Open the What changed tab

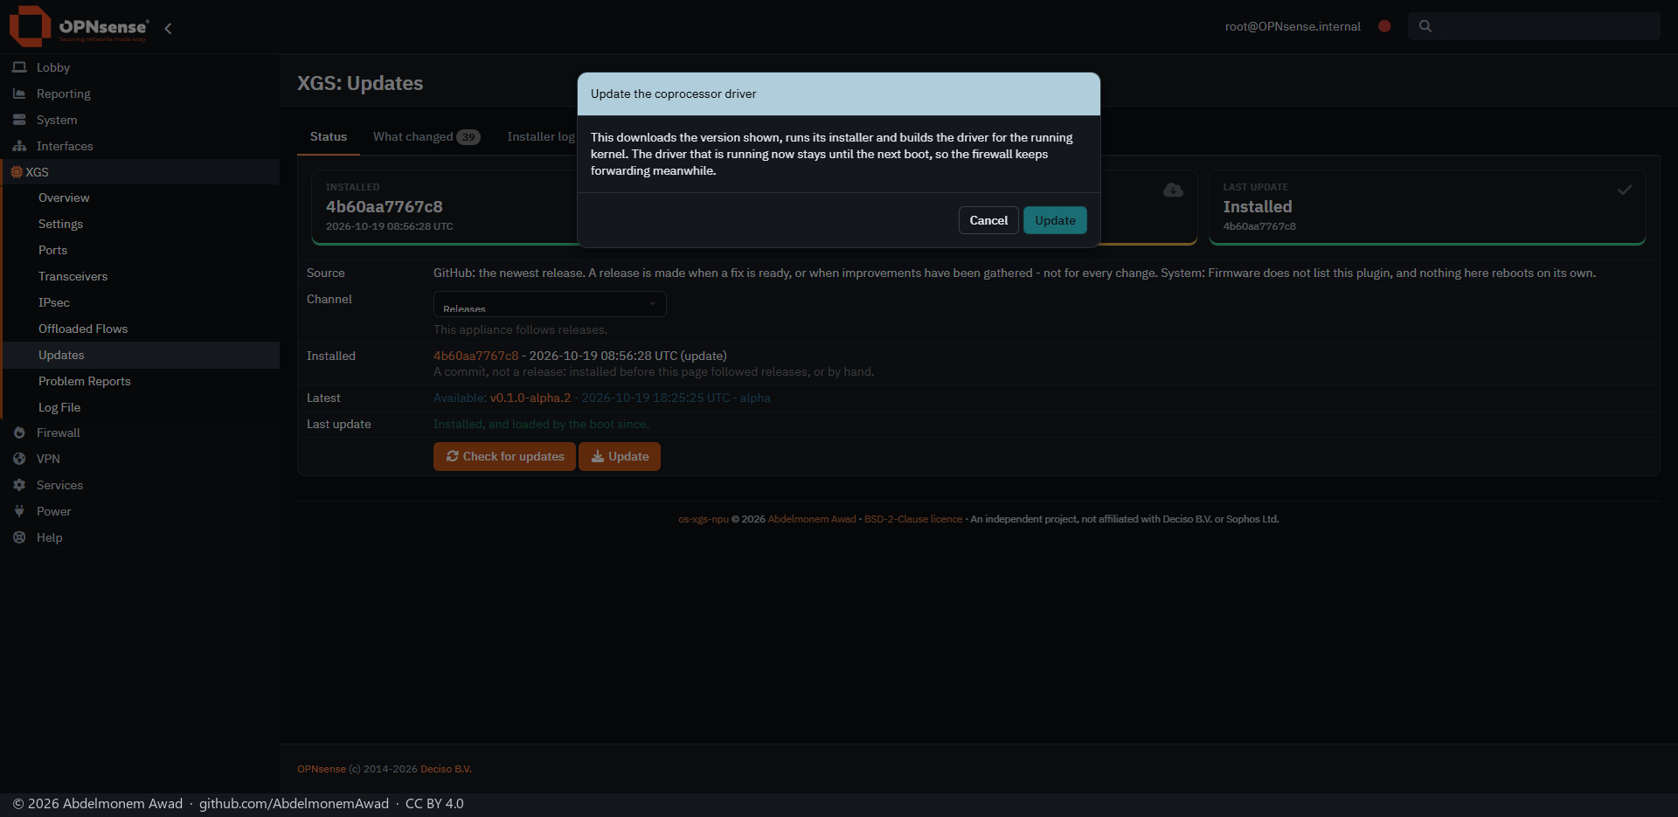(426, 137)
